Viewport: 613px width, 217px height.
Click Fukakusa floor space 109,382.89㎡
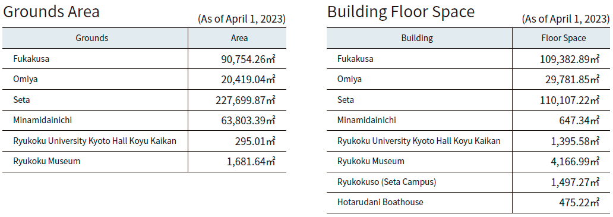(569, 59)
